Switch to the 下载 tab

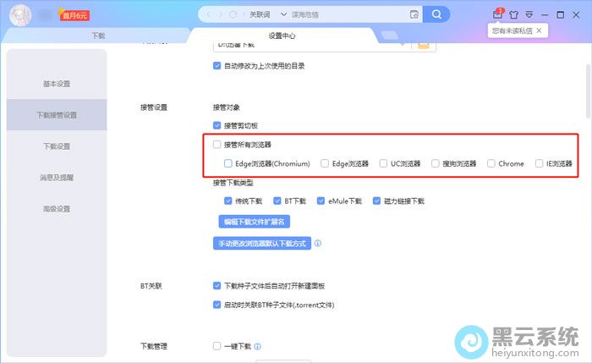pyautogui.click(x=98, y=36)
